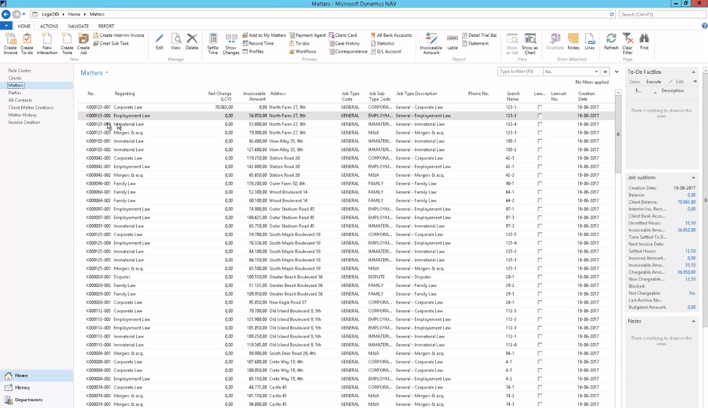Tick the Lawsuit checkbox for K000026-001
The height and width of the screenshot is (408, 708).
[x=540, y=302]
